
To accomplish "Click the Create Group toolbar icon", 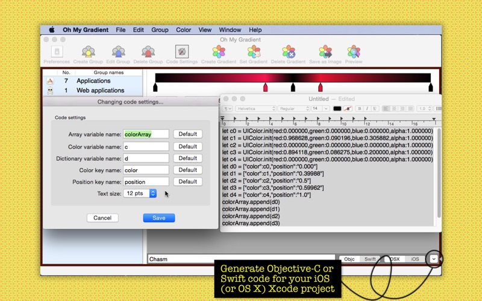I will 88,52.
